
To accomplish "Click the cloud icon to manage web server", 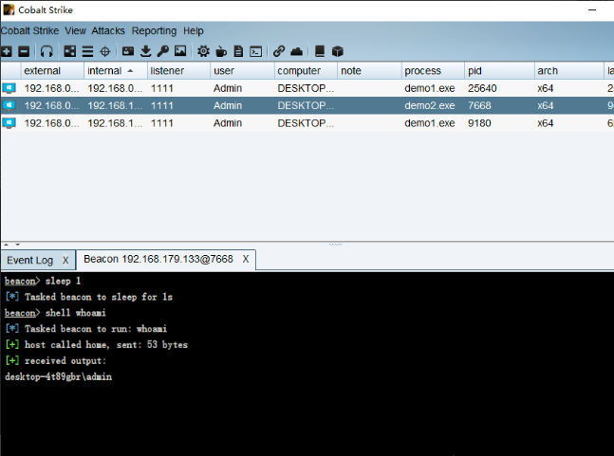I will 296,51.
